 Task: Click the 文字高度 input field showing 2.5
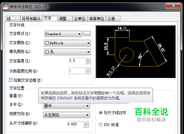(77, 61)
